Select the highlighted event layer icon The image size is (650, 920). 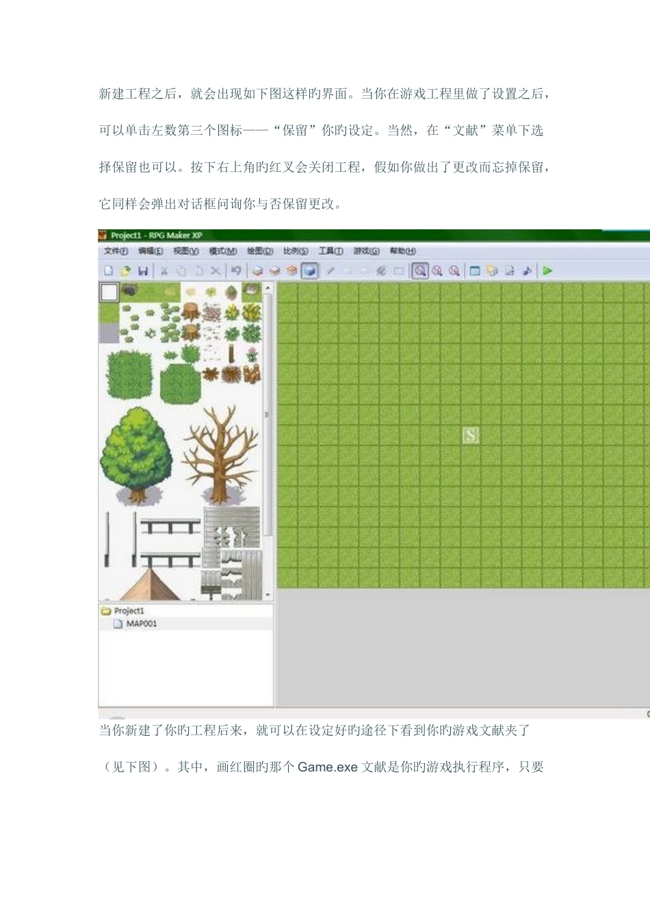tap(309, 271)
